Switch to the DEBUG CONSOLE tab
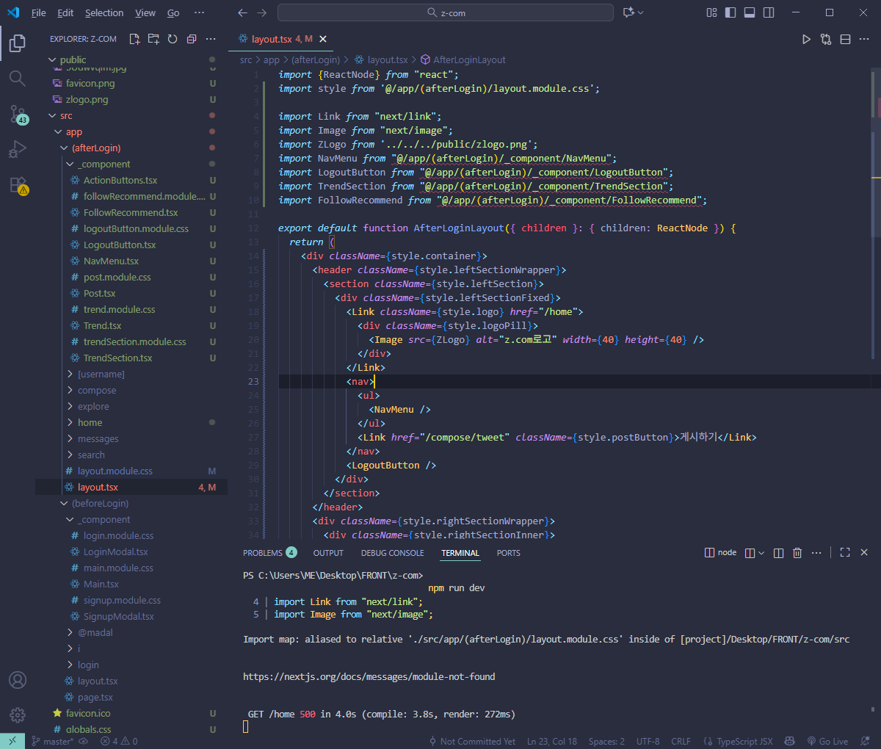 point(392,553)
